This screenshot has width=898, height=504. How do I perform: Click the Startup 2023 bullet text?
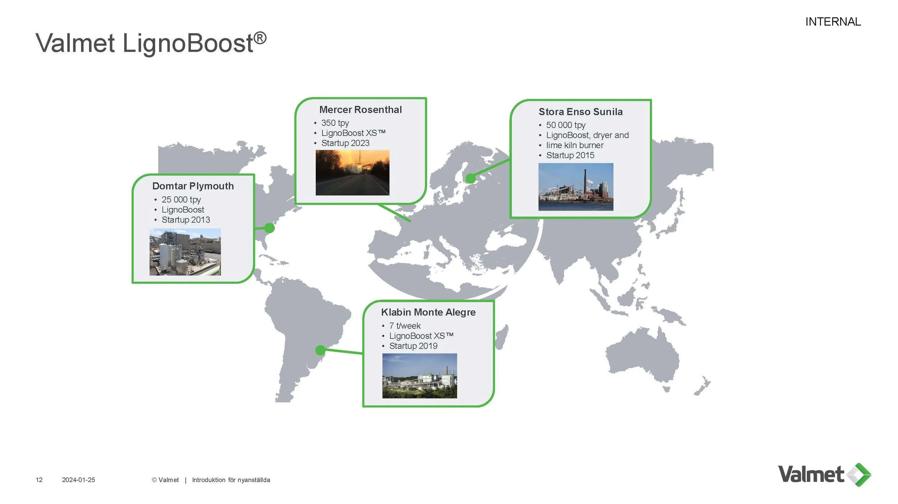345,143
